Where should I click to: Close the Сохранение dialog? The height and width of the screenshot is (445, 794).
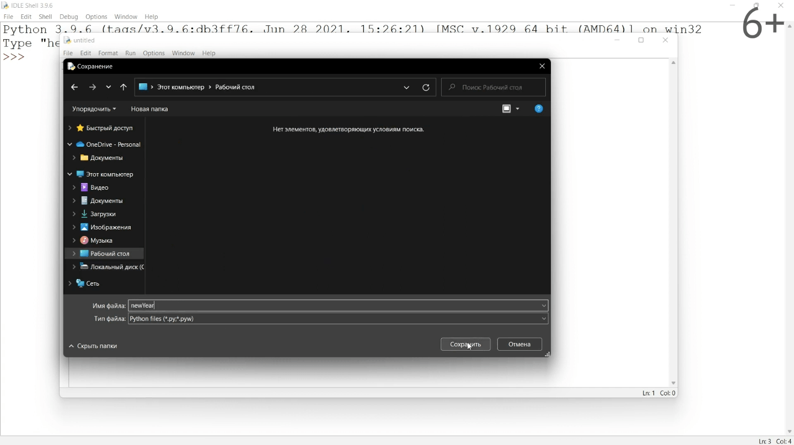point(543,66)
